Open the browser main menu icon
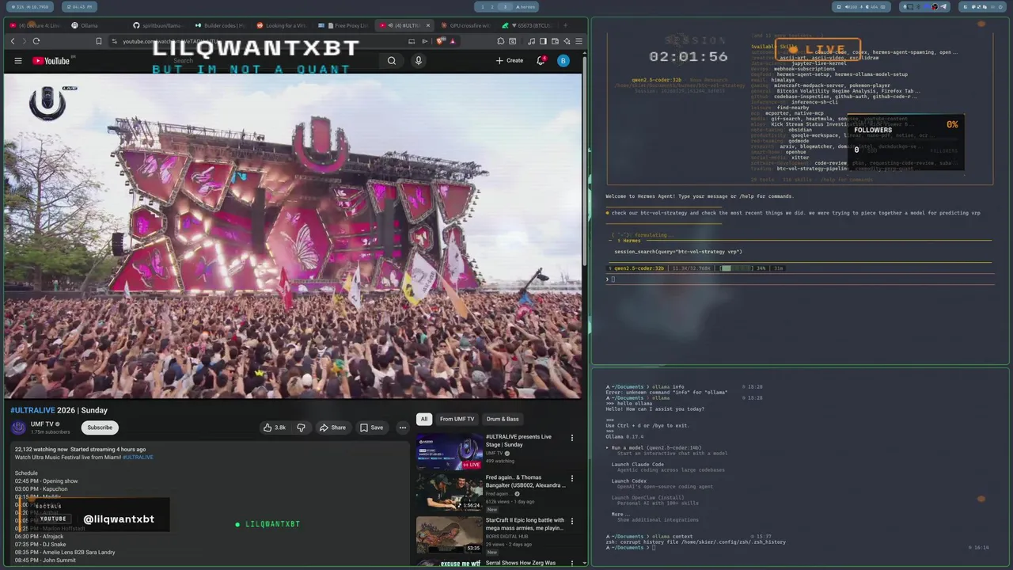1013x570 pixels. click(x=579, y=41)
